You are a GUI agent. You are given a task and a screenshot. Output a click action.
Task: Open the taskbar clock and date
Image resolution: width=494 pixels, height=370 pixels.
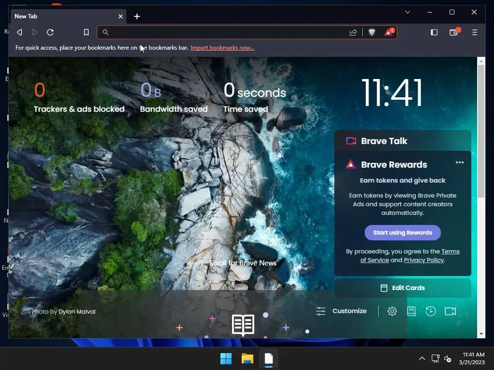tap(472, 358)
